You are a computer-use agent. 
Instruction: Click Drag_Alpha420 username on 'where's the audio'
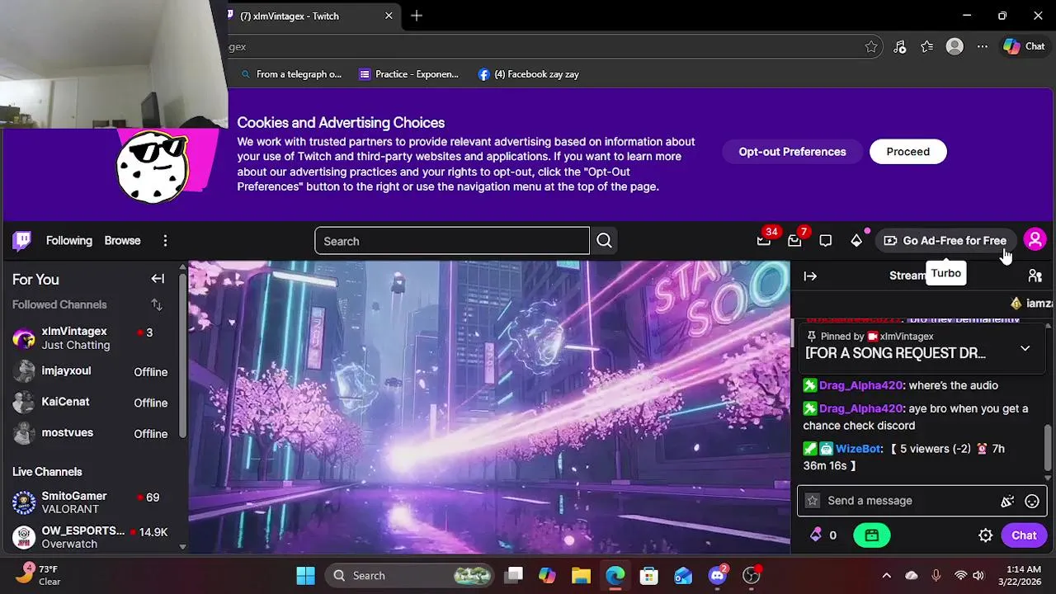(x=861, y=385)
